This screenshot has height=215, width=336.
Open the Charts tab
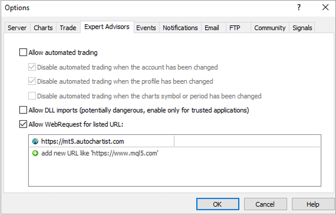(x=43, y=28)
